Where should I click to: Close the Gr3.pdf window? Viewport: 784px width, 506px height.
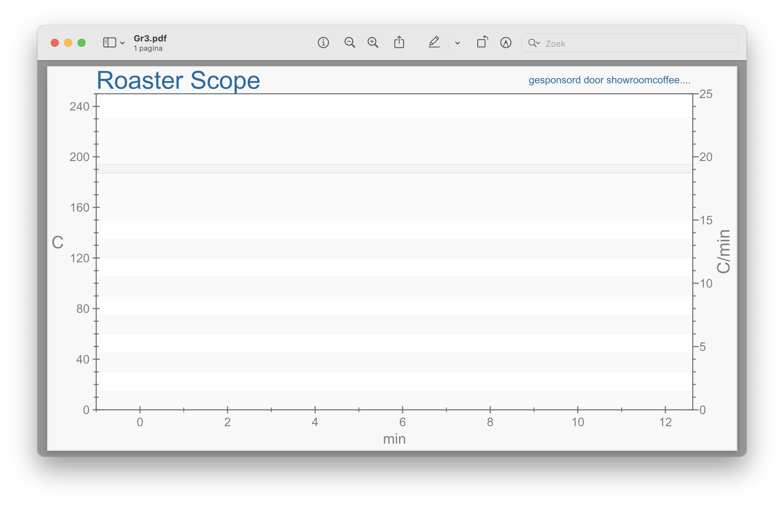[55, 43]
